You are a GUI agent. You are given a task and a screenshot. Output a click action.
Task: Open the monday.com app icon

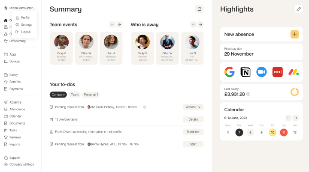pos(294,72)
